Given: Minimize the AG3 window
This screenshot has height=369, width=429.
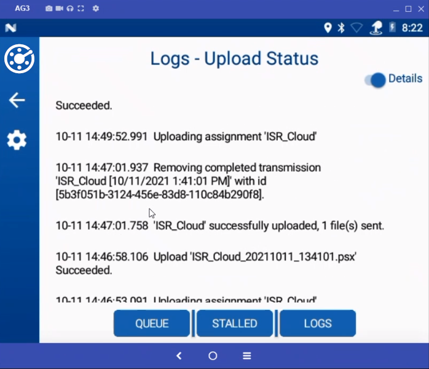Looking at the screenshot, I should pos(396,9).
